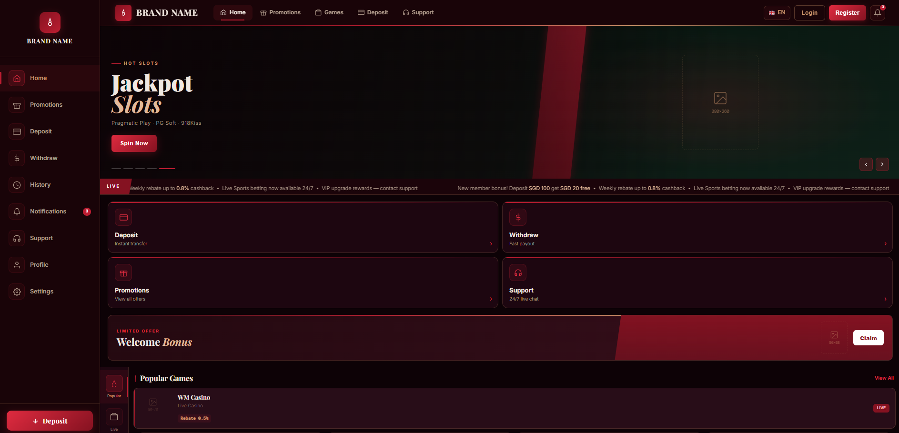Open Deposit card icon in sidebar
899x433 pixels.
point(17,132)
